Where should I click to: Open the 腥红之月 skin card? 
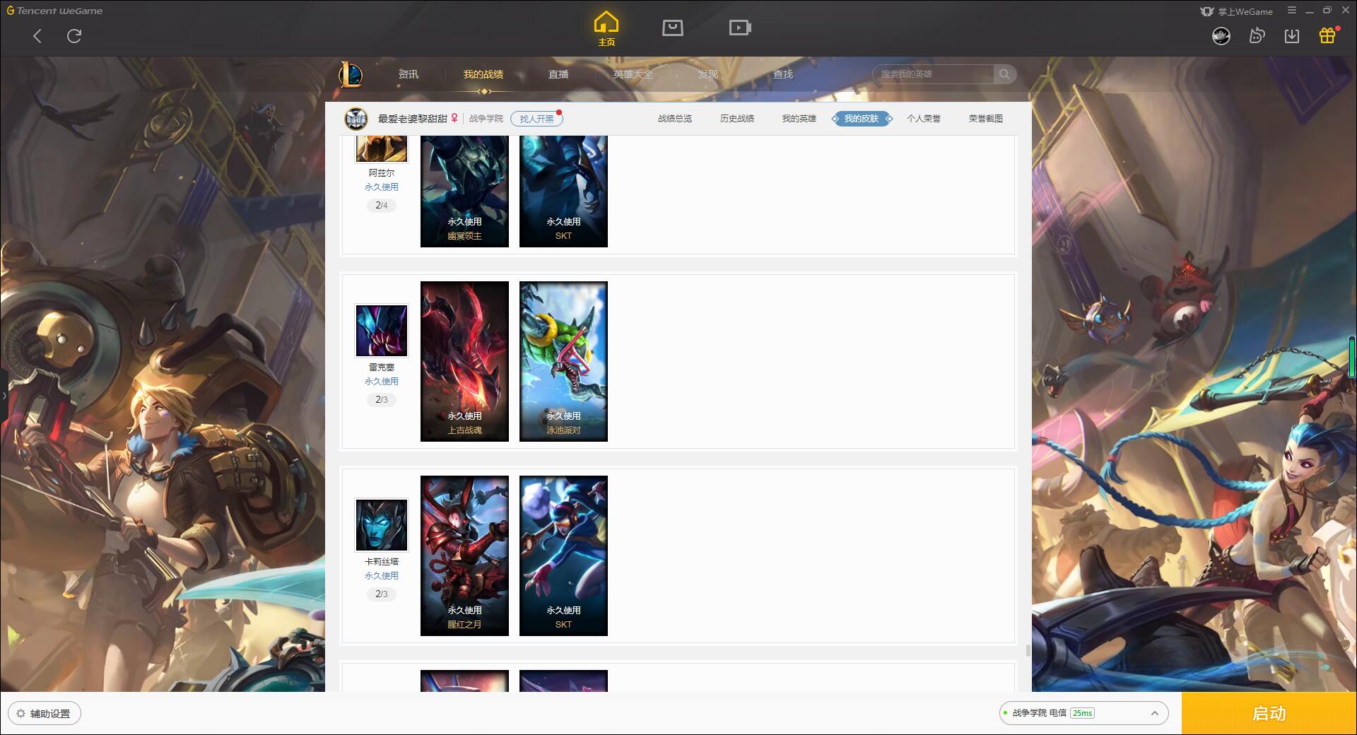[464, 555]
